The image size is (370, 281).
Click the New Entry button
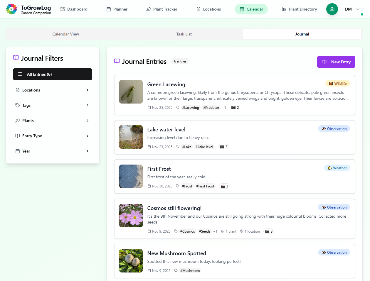pos(336,62)
